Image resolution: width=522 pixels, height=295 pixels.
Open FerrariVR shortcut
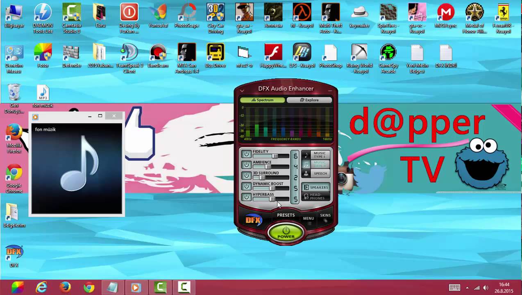tap(503, 18)
